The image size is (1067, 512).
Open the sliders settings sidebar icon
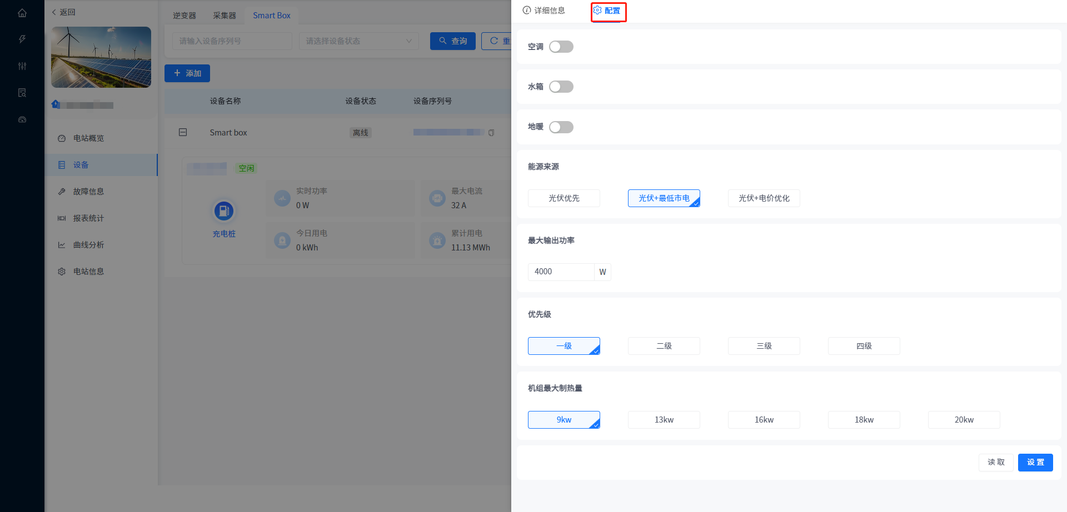coord(22,66)
